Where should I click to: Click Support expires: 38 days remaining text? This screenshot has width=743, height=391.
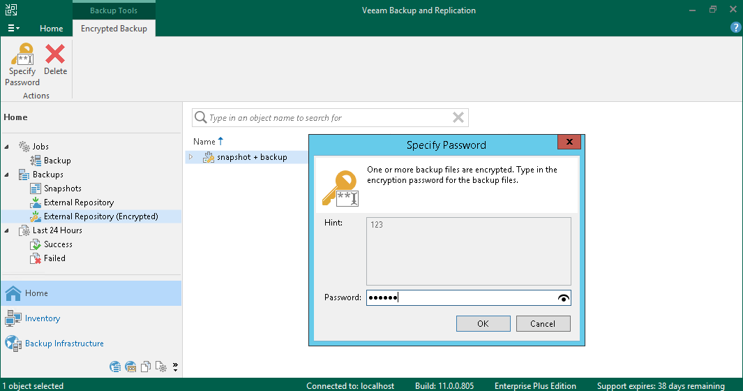(661, 386)
